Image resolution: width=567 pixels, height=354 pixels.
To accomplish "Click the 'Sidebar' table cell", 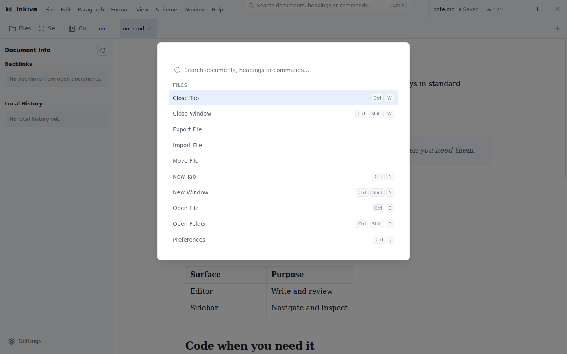I will pyautogui.click(x=226, y=308).
